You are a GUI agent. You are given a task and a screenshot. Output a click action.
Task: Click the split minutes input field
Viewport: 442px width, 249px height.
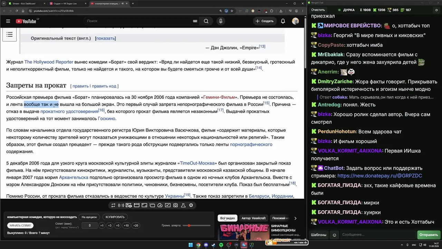(x=89, y=225)
